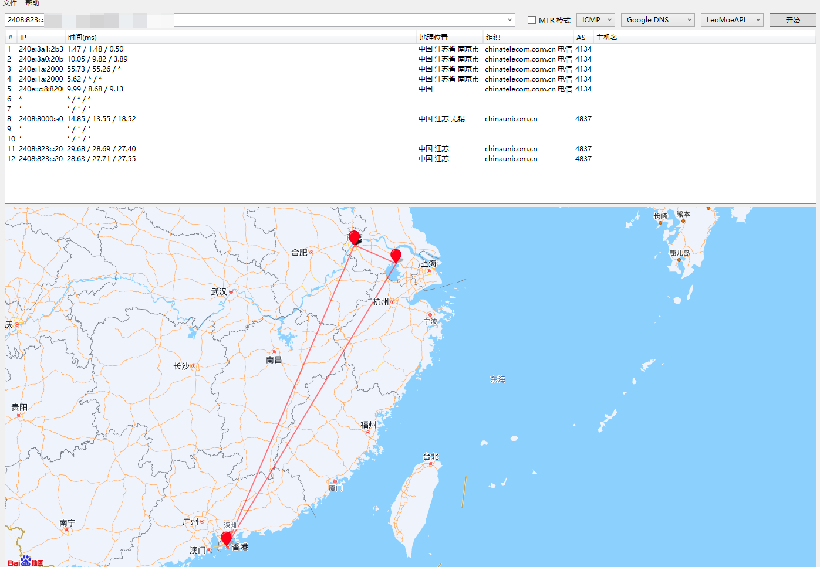
Task: Open the LeoMoeAPI data source dropdown
Action: click(x=731, y=20)
